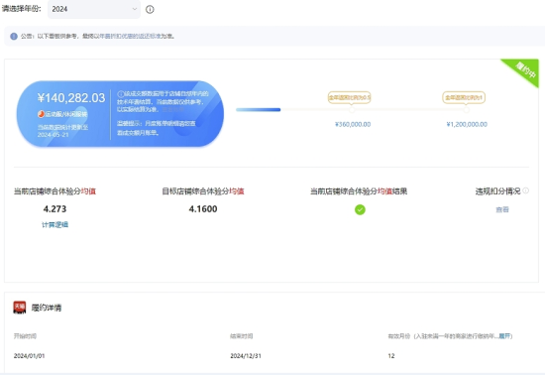This screenshot has height=375, width=545.
Task: Click the blue announcement icon in notice bar
Action: [14, 36]
